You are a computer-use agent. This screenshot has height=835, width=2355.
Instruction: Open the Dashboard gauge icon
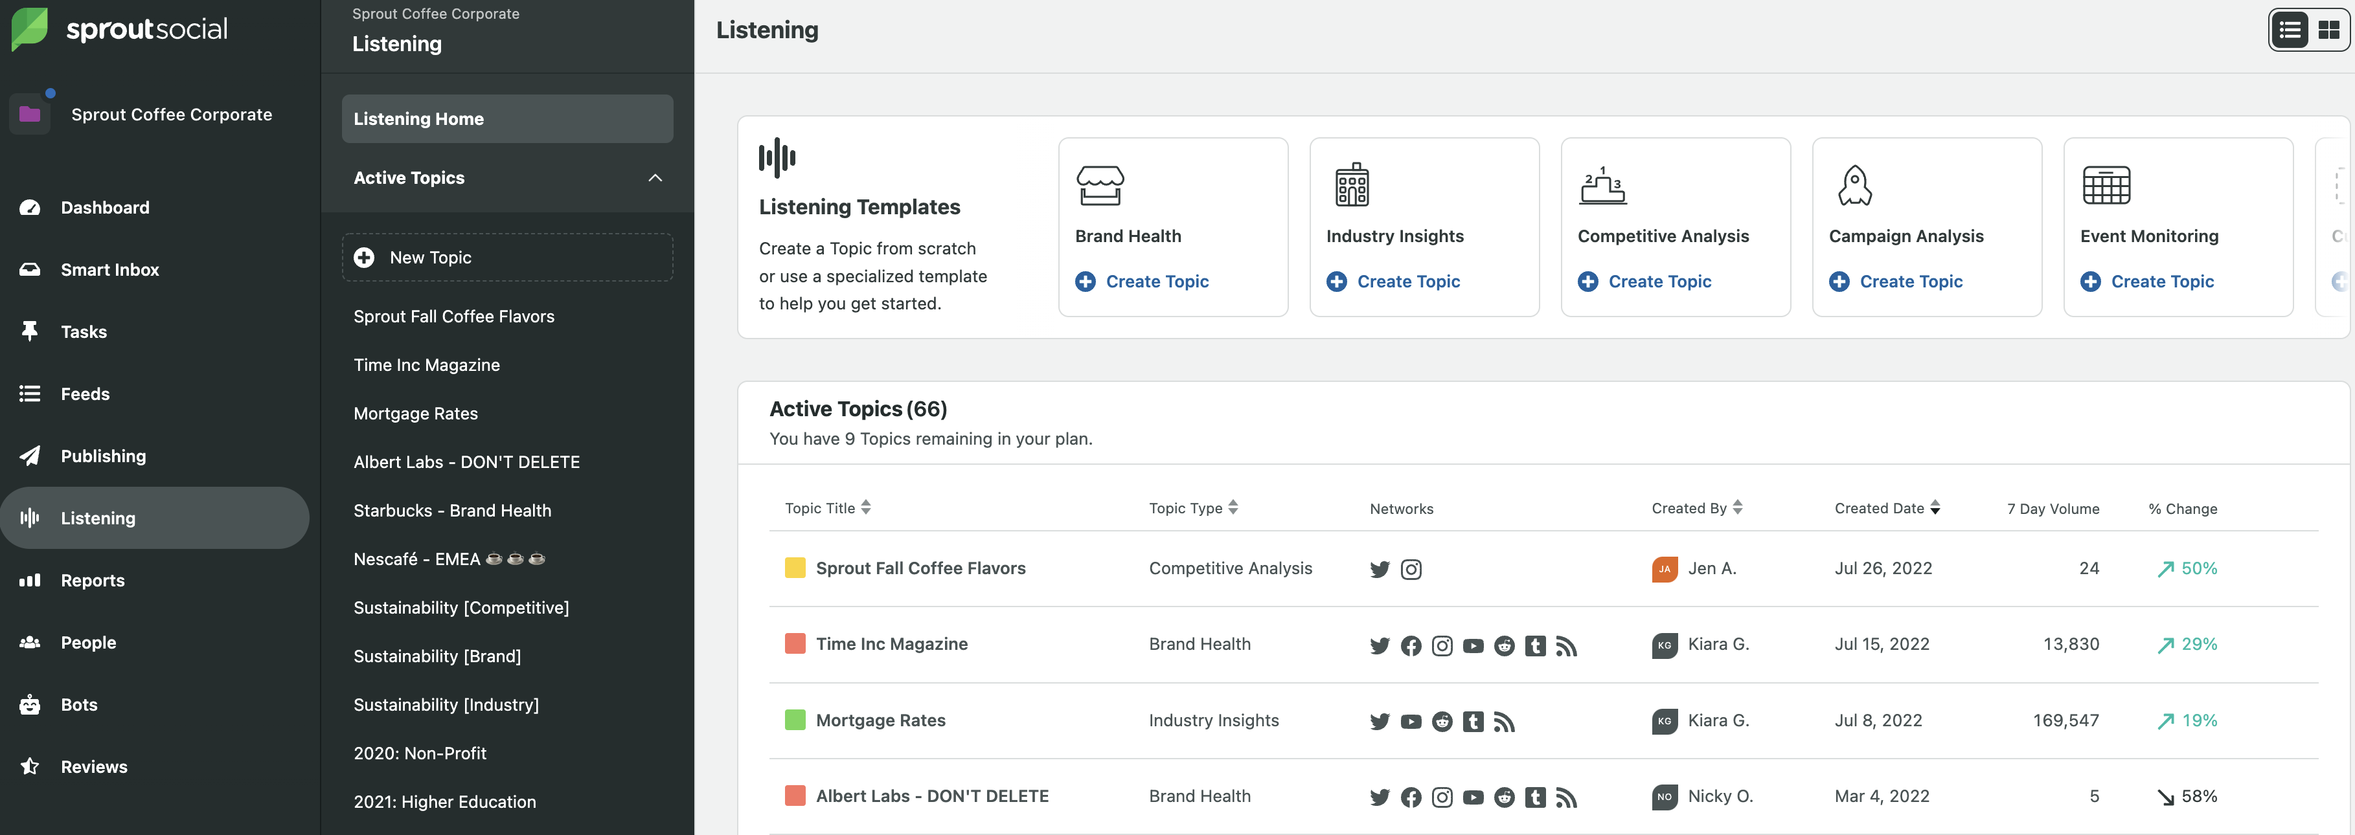[x=30, y=207]
